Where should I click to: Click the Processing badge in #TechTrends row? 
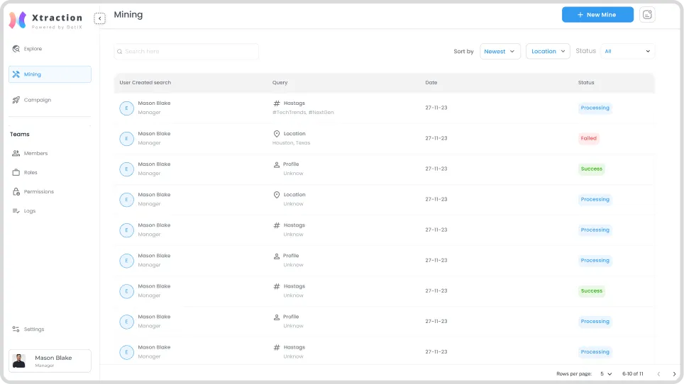click(x=595, y=108)
